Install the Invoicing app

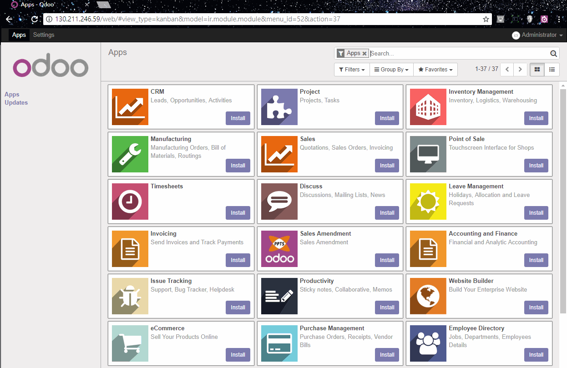pyautogui.click(x=238, y=260)
